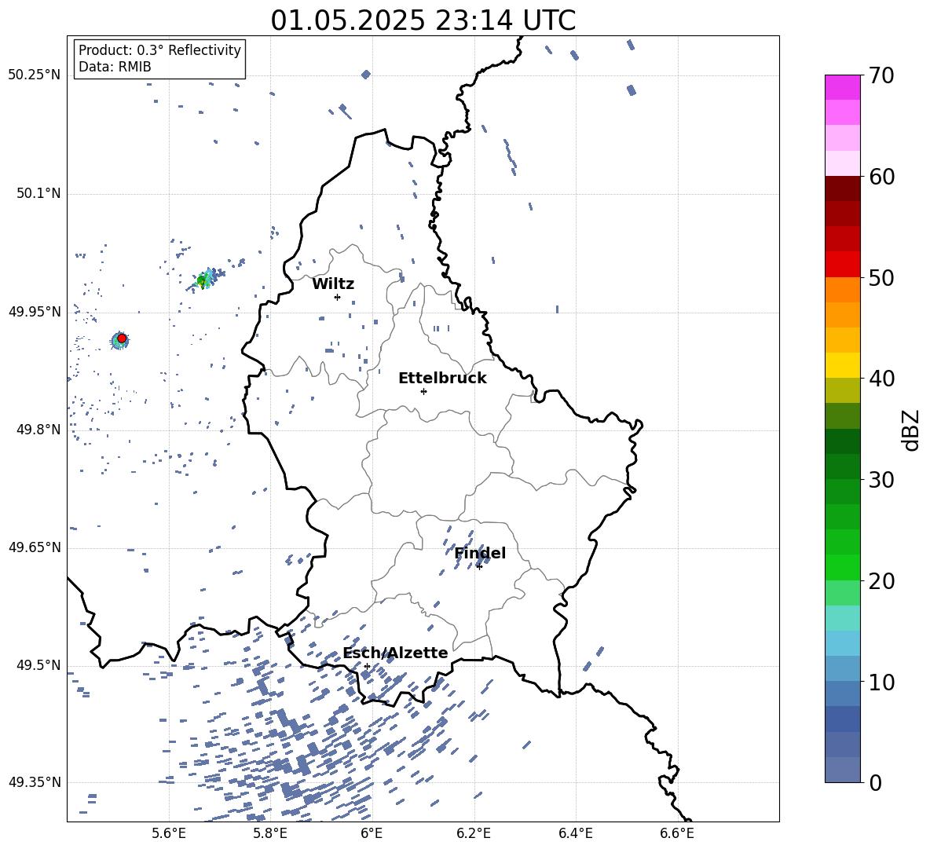Click the 49.95°N latitude label
930x849 pixels.
click(x=35, y=312)
